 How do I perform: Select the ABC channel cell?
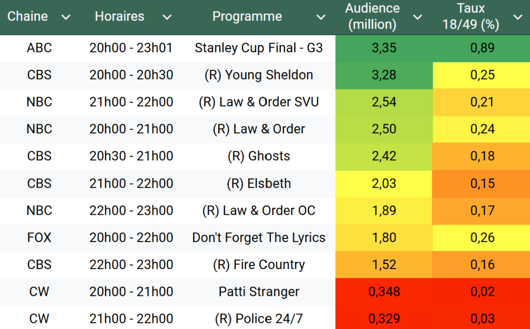pyautogui.click(x=39, y=48)
